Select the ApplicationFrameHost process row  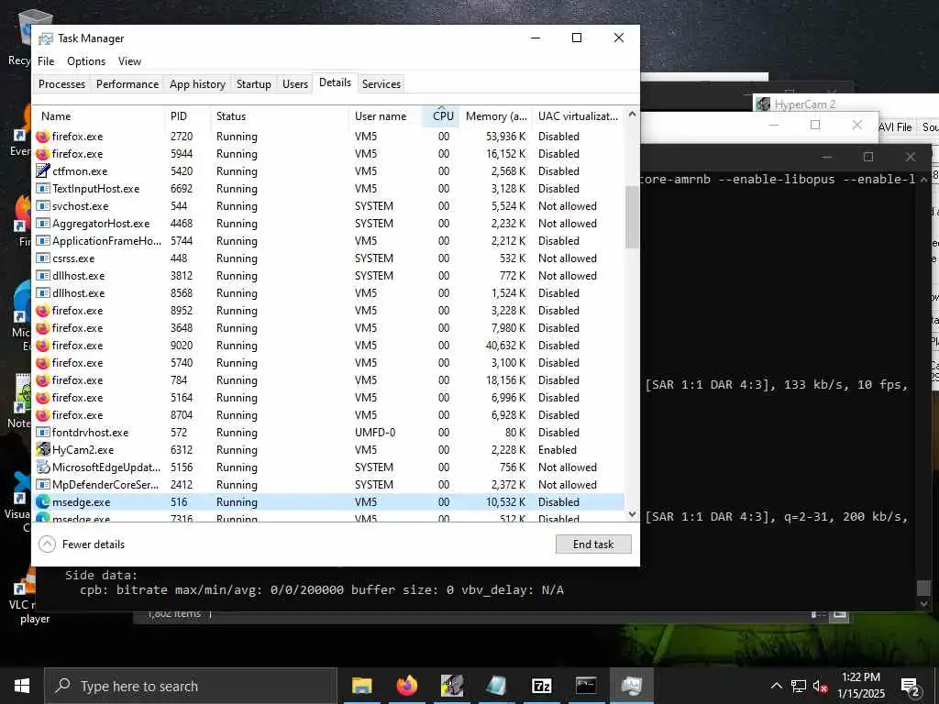coord(328,241)
